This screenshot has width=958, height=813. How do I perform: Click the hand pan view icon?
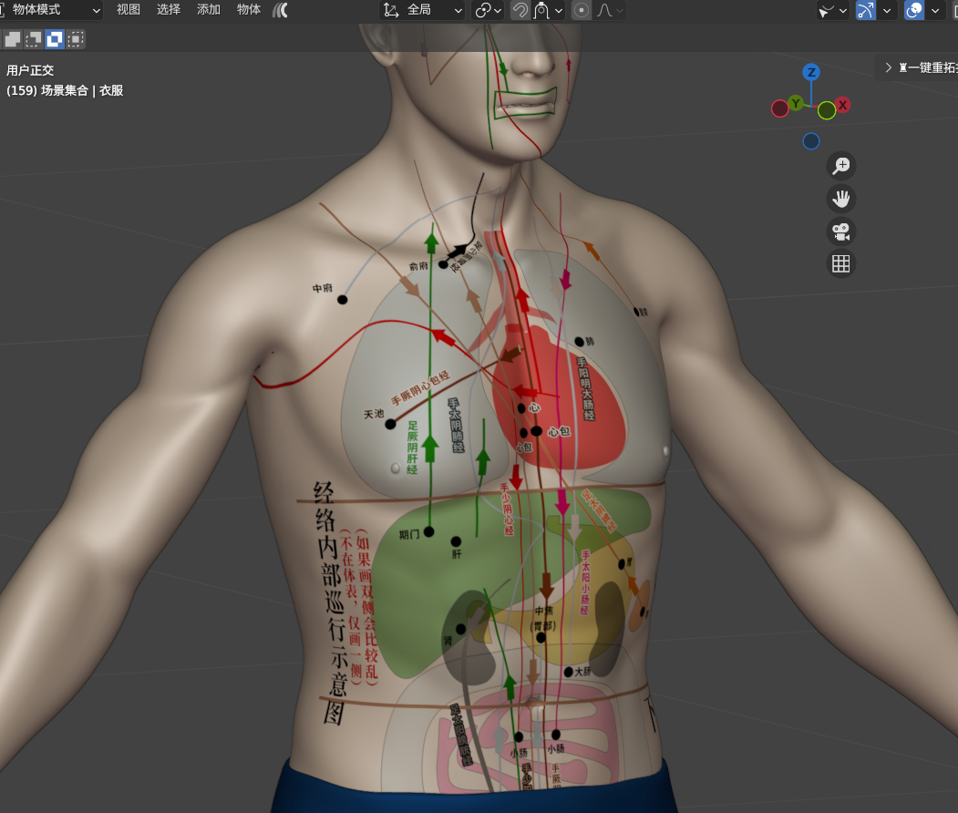click(x=840, y=199)
